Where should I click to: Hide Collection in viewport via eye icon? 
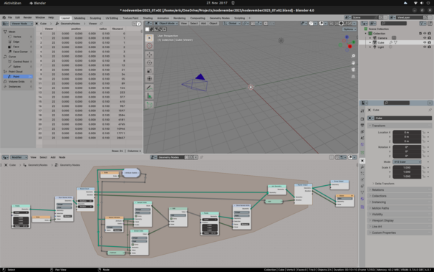425,33
